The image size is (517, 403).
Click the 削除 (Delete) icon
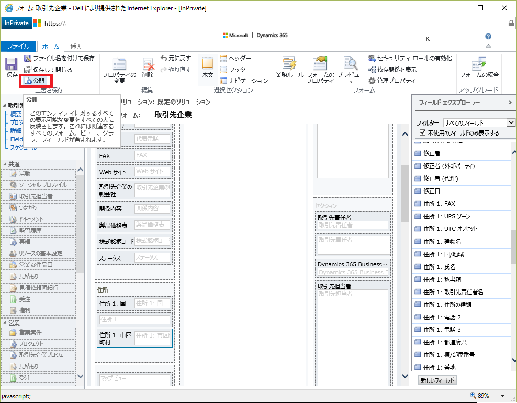[x=148, y=64]
